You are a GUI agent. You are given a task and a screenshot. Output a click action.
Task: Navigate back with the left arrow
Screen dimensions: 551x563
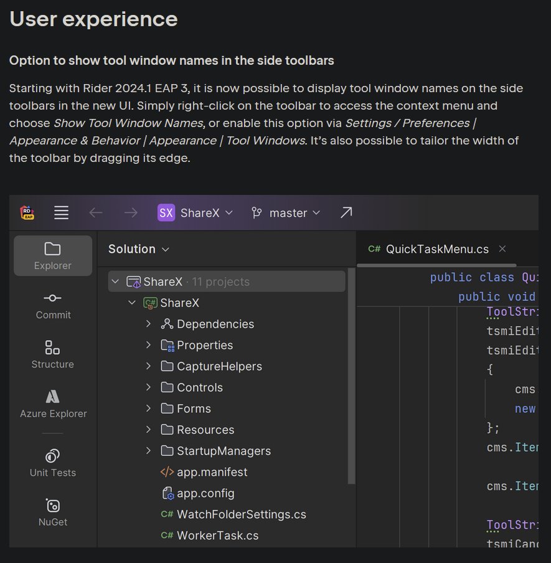point(96,212)
